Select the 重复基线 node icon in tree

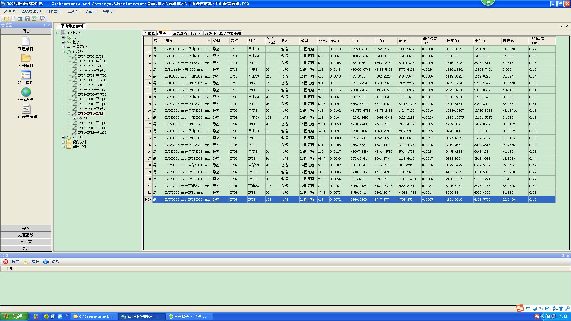pos(69,47)
